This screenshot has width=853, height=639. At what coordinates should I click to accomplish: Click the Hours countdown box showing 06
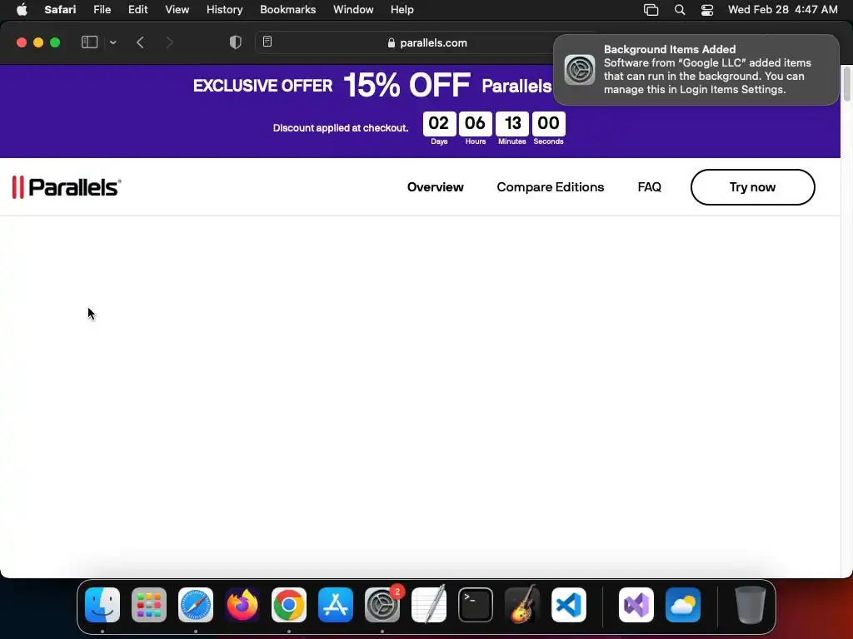point(475,123)
